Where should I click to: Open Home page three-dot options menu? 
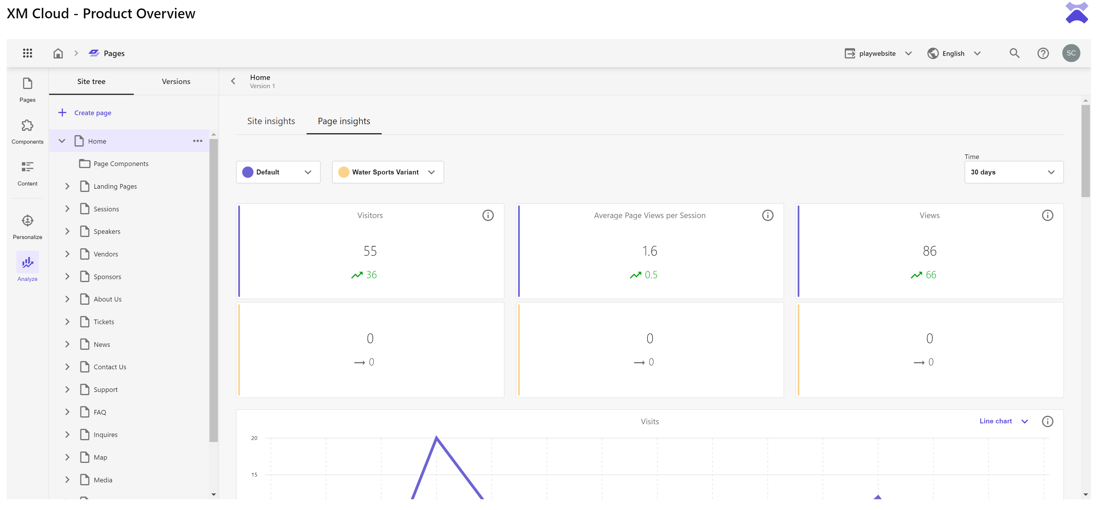tap(198, 141)
